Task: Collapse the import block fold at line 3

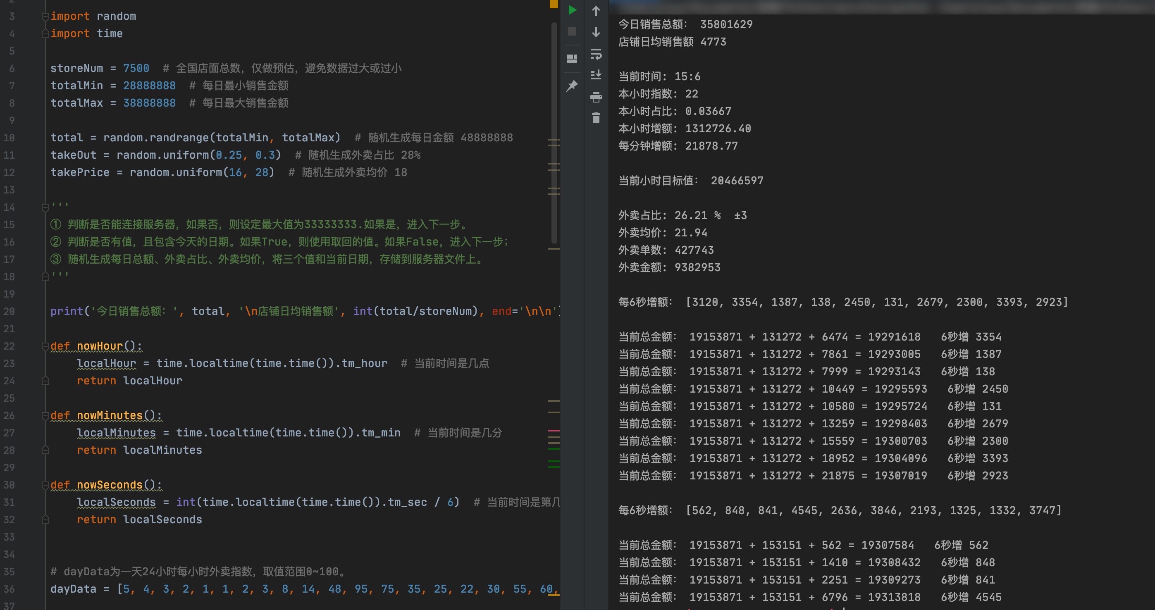Action: tap(45, 17)
